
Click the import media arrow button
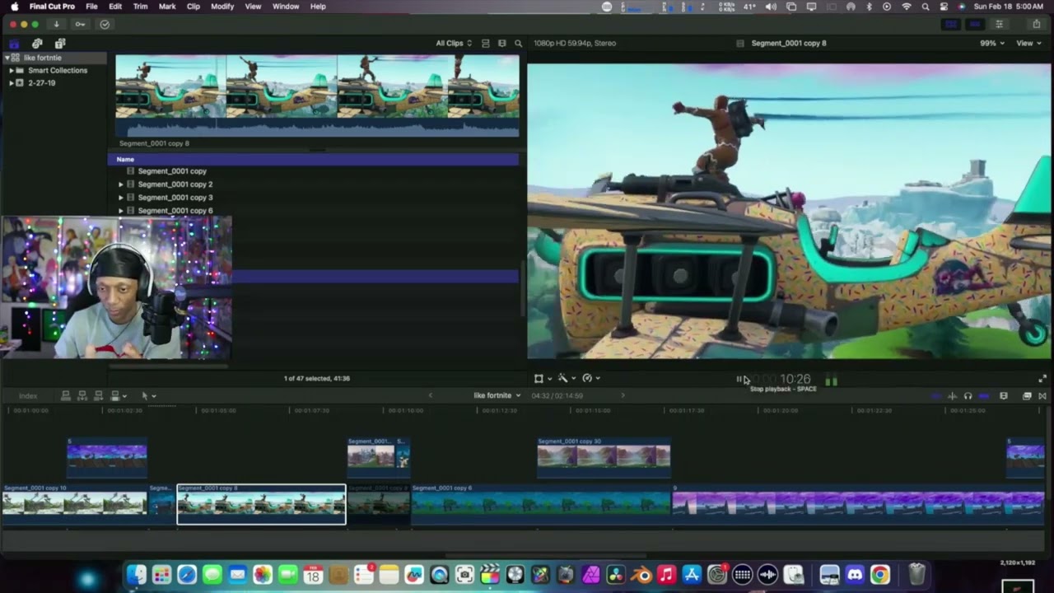pos(56,24)
